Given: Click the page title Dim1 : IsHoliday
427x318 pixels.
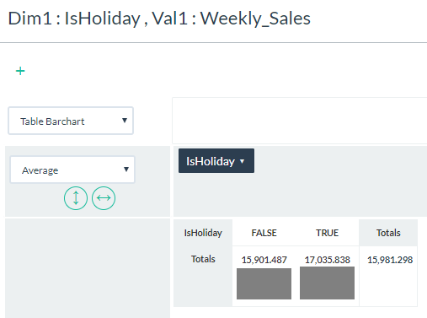Looking at the screenshot, I should 74,19.
